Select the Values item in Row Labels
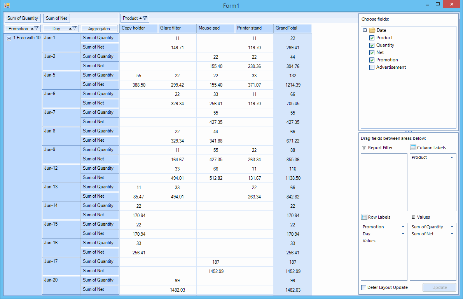Image resolution: width=463 pixels, height=299 pixels. click(x=369, y=241)
